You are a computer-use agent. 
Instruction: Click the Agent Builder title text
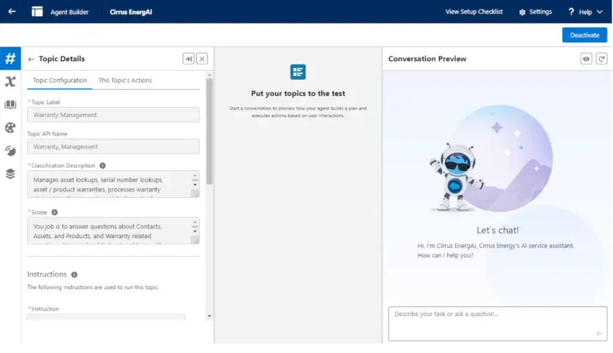[69, 12]
